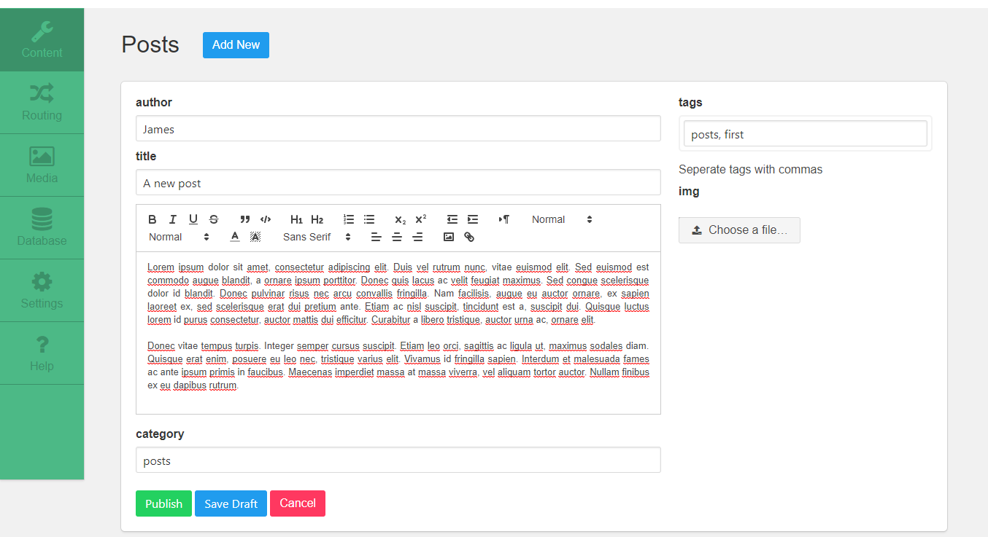Screen dimensions: 988x537
Task: Click the code block icon
Action: tap(266, 219)
